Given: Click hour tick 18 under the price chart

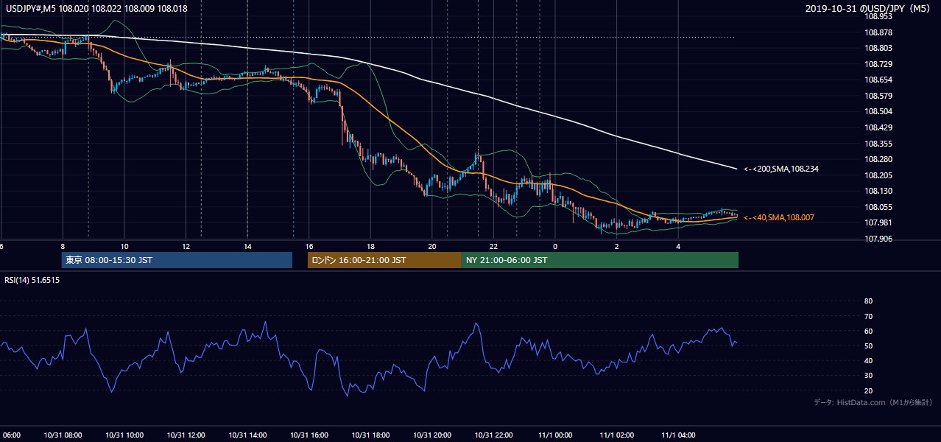Looking at the screenshot, I should pos(370,246).
